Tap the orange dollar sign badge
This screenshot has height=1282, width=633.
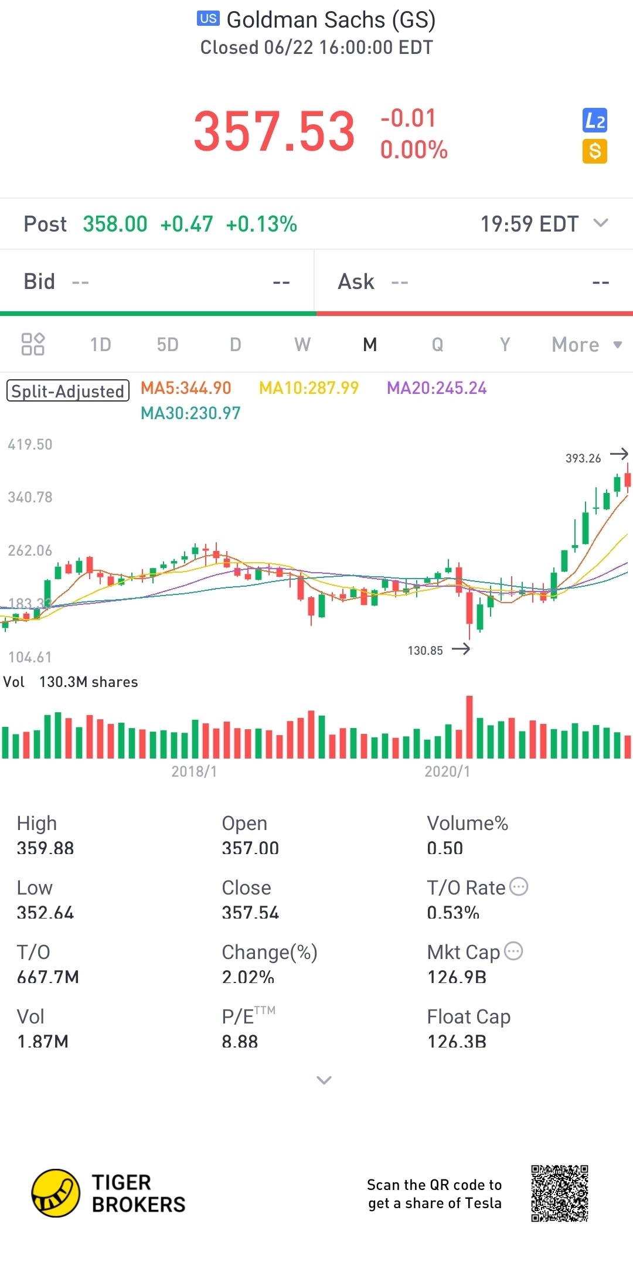pos(594,151)
